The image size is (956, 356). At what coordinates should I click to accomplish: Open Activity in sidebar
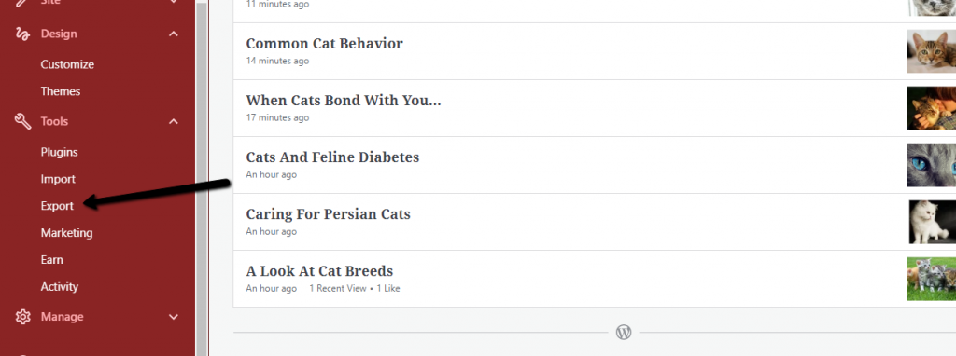pos(59,287)
